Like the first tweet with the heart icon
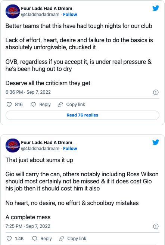 click(x=9, y=105)
